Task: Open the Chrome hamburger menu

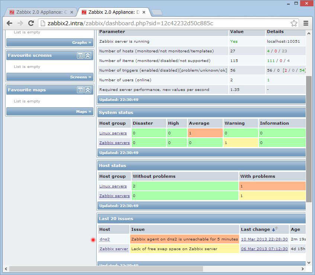Action: pyautogui.click(x=306, y=23)
